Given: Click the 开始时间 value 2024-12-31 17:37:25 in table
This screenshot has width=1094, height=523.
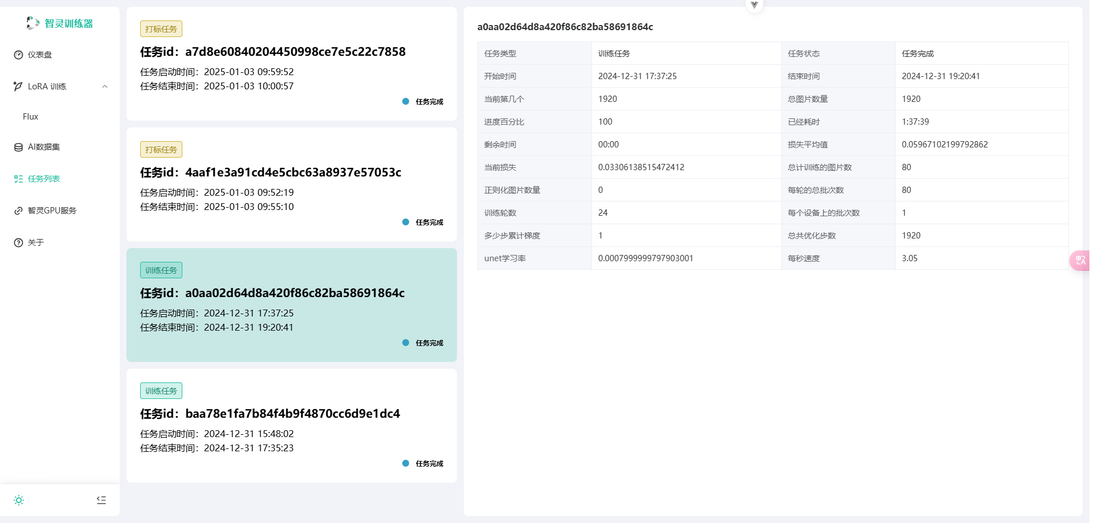Looking at the screenshot, I should coord(638,76).
